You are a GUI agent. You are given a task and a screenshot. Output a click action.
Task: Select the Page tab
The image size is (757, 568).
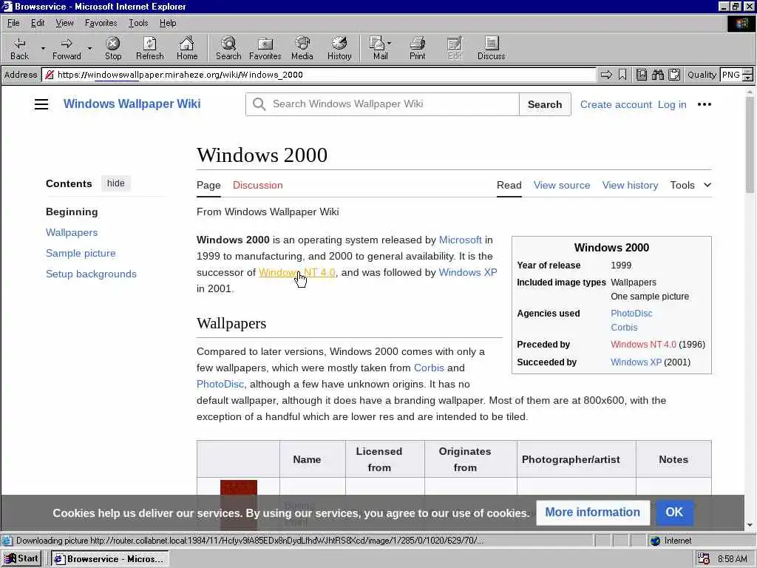208,185
